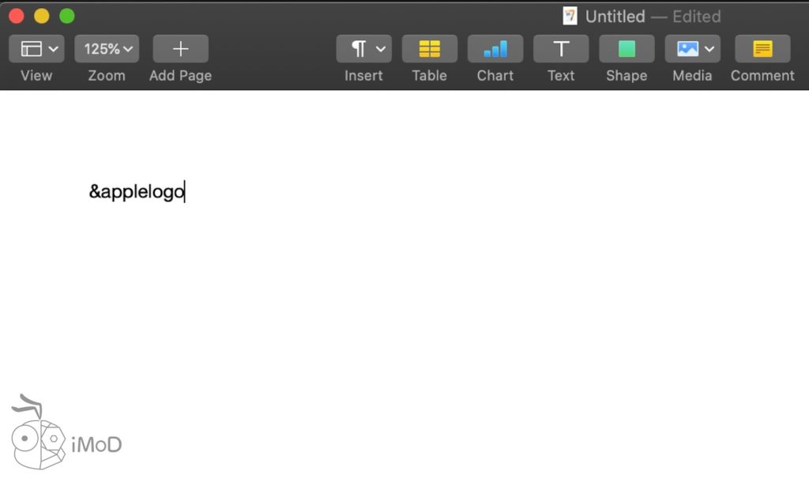Screen dimensions: 809x482
Task: Click the View sidebar layout icon
Action: click(x=32, y=49)
